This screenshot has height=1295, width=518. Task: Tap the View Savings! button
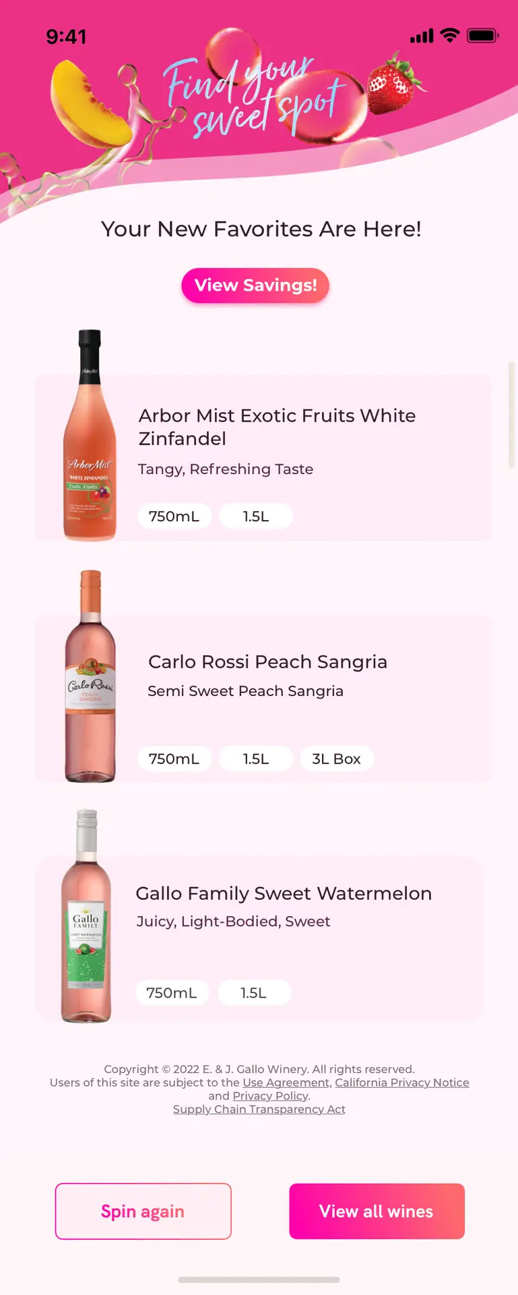(x=255, y=285)
